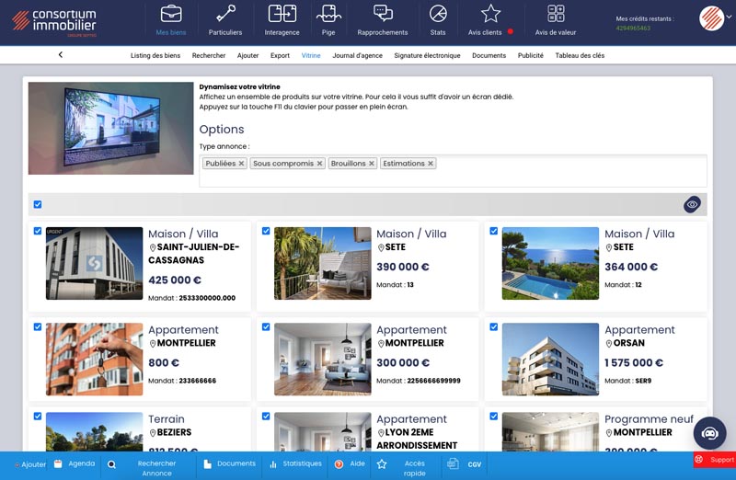Open the Pige section icon
The image size is (736, 480).
[328, 14]
